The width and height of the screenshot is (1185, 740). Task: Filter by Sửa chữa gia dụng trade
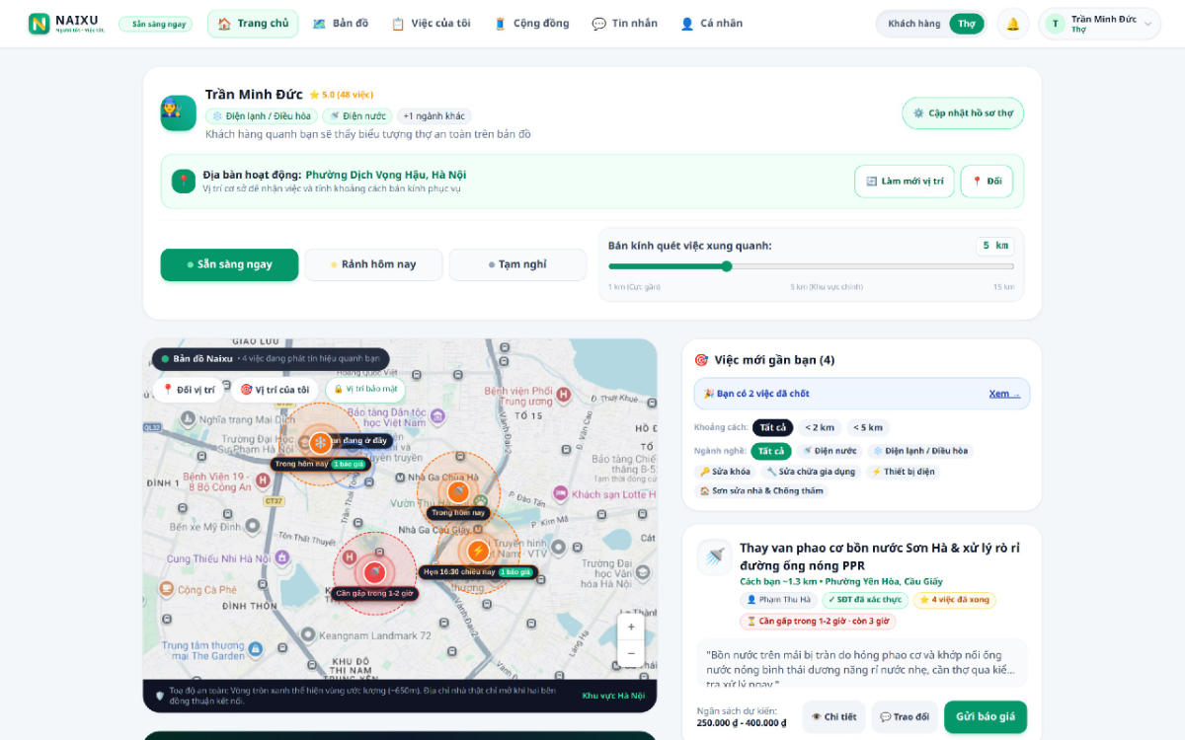(811, 472)
